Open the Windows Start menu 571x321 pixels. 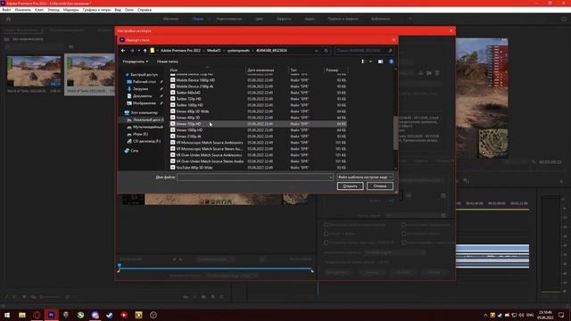(x=7, y=315)
